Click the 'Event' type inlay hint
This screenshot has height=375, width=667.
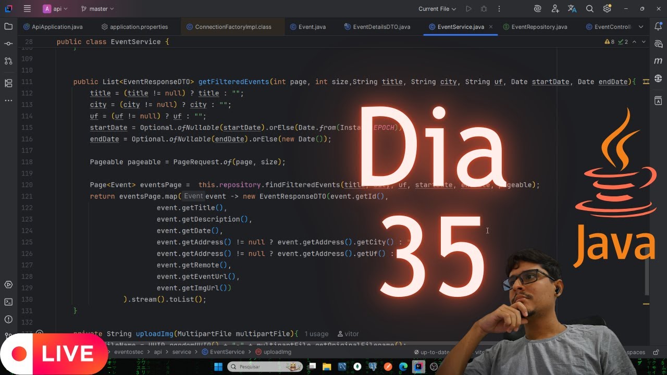(193, 196)
